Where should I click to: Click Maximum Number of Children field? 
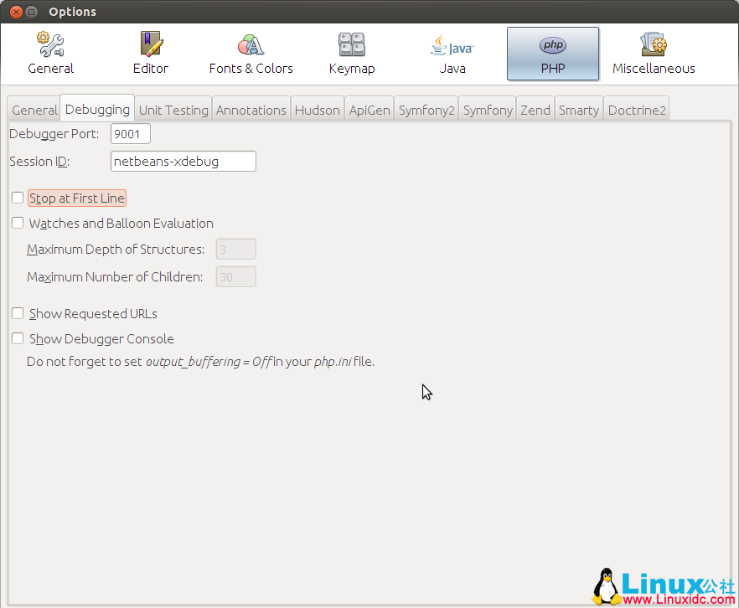(236, 277)
